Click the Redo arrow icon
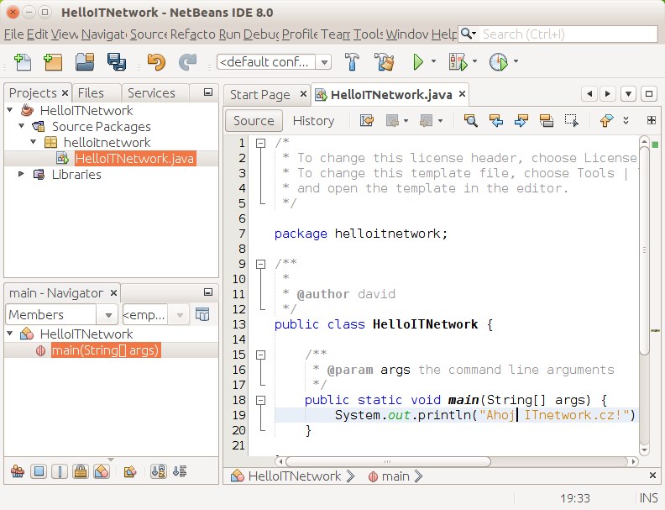665x510 pixels. pos(187,62)
